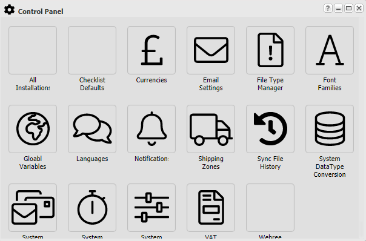Click the File Type Manager label
366x241 pixels.
(x=270, y=84)
